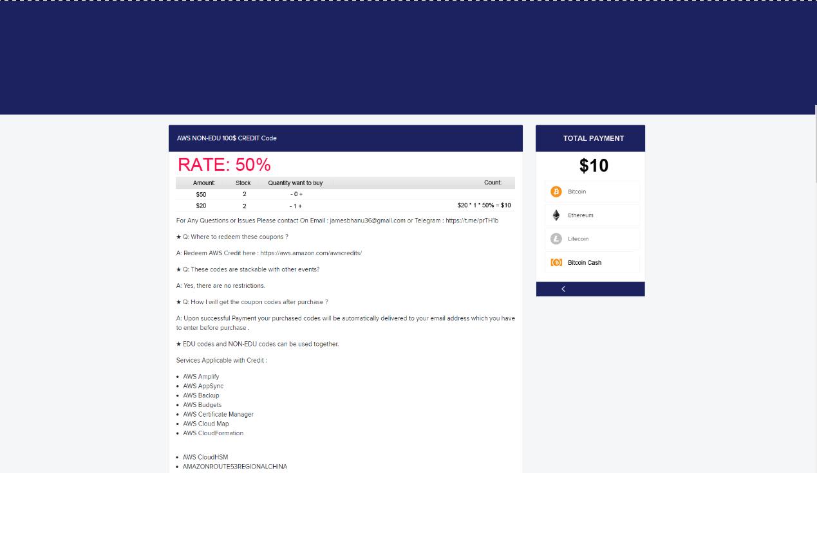Open the aws.amazon.com/awscredits redeem link
The image size is (817, 540).
(310, 253)
